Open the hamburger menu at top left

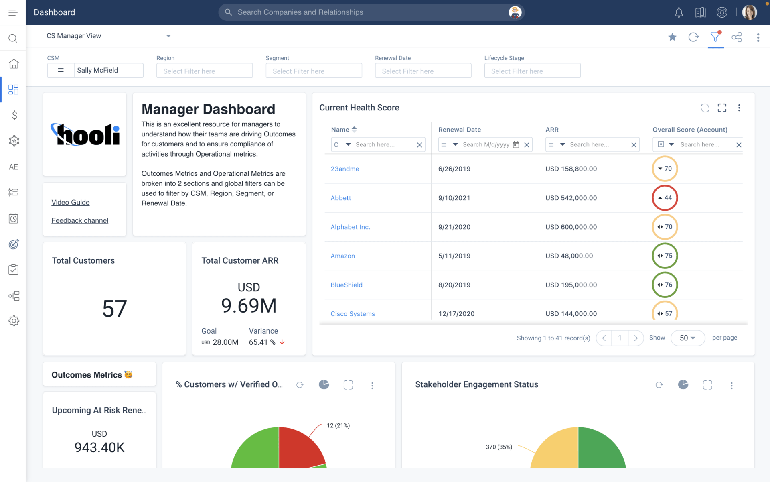click(13, 12)
